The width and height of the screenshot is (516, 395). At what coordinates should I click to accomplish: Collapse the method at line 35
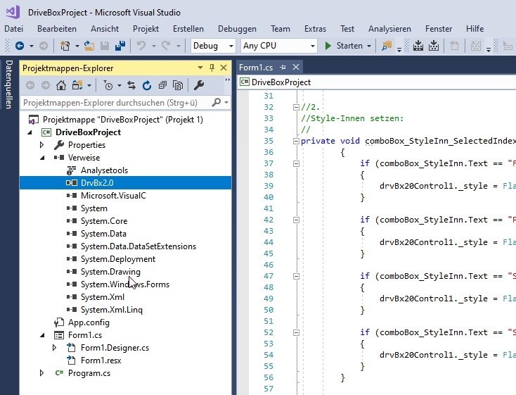tap(296, 141)
